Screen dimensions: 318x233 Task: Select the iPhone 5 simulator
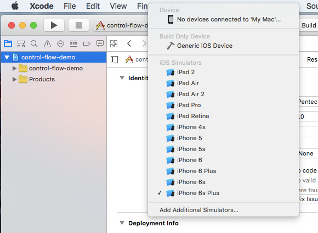[x=223, y=138]
